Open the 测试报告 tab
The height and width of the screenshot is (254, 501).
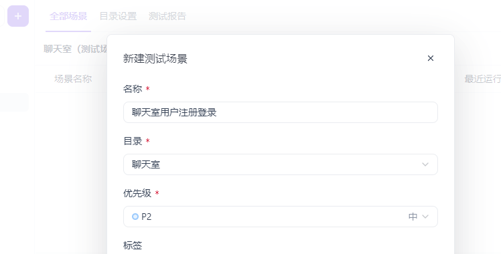click(167, 16)
